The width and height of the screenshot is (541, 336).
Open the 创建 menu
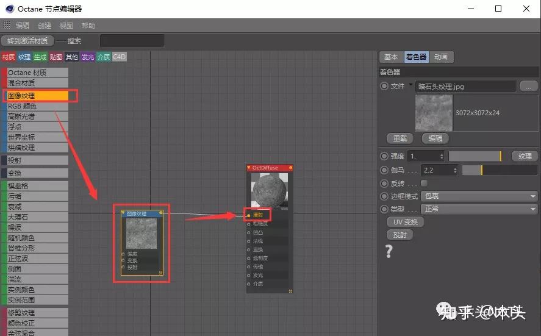pyautogui.click(x=45, y=25)
